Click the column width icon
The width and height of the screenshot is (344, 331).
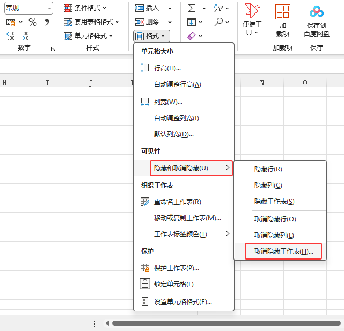click(144, 102)
